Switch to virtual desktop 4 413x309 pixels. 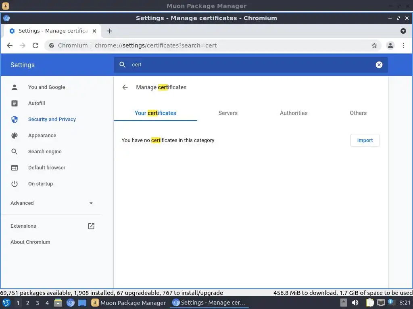click(47, 303)
